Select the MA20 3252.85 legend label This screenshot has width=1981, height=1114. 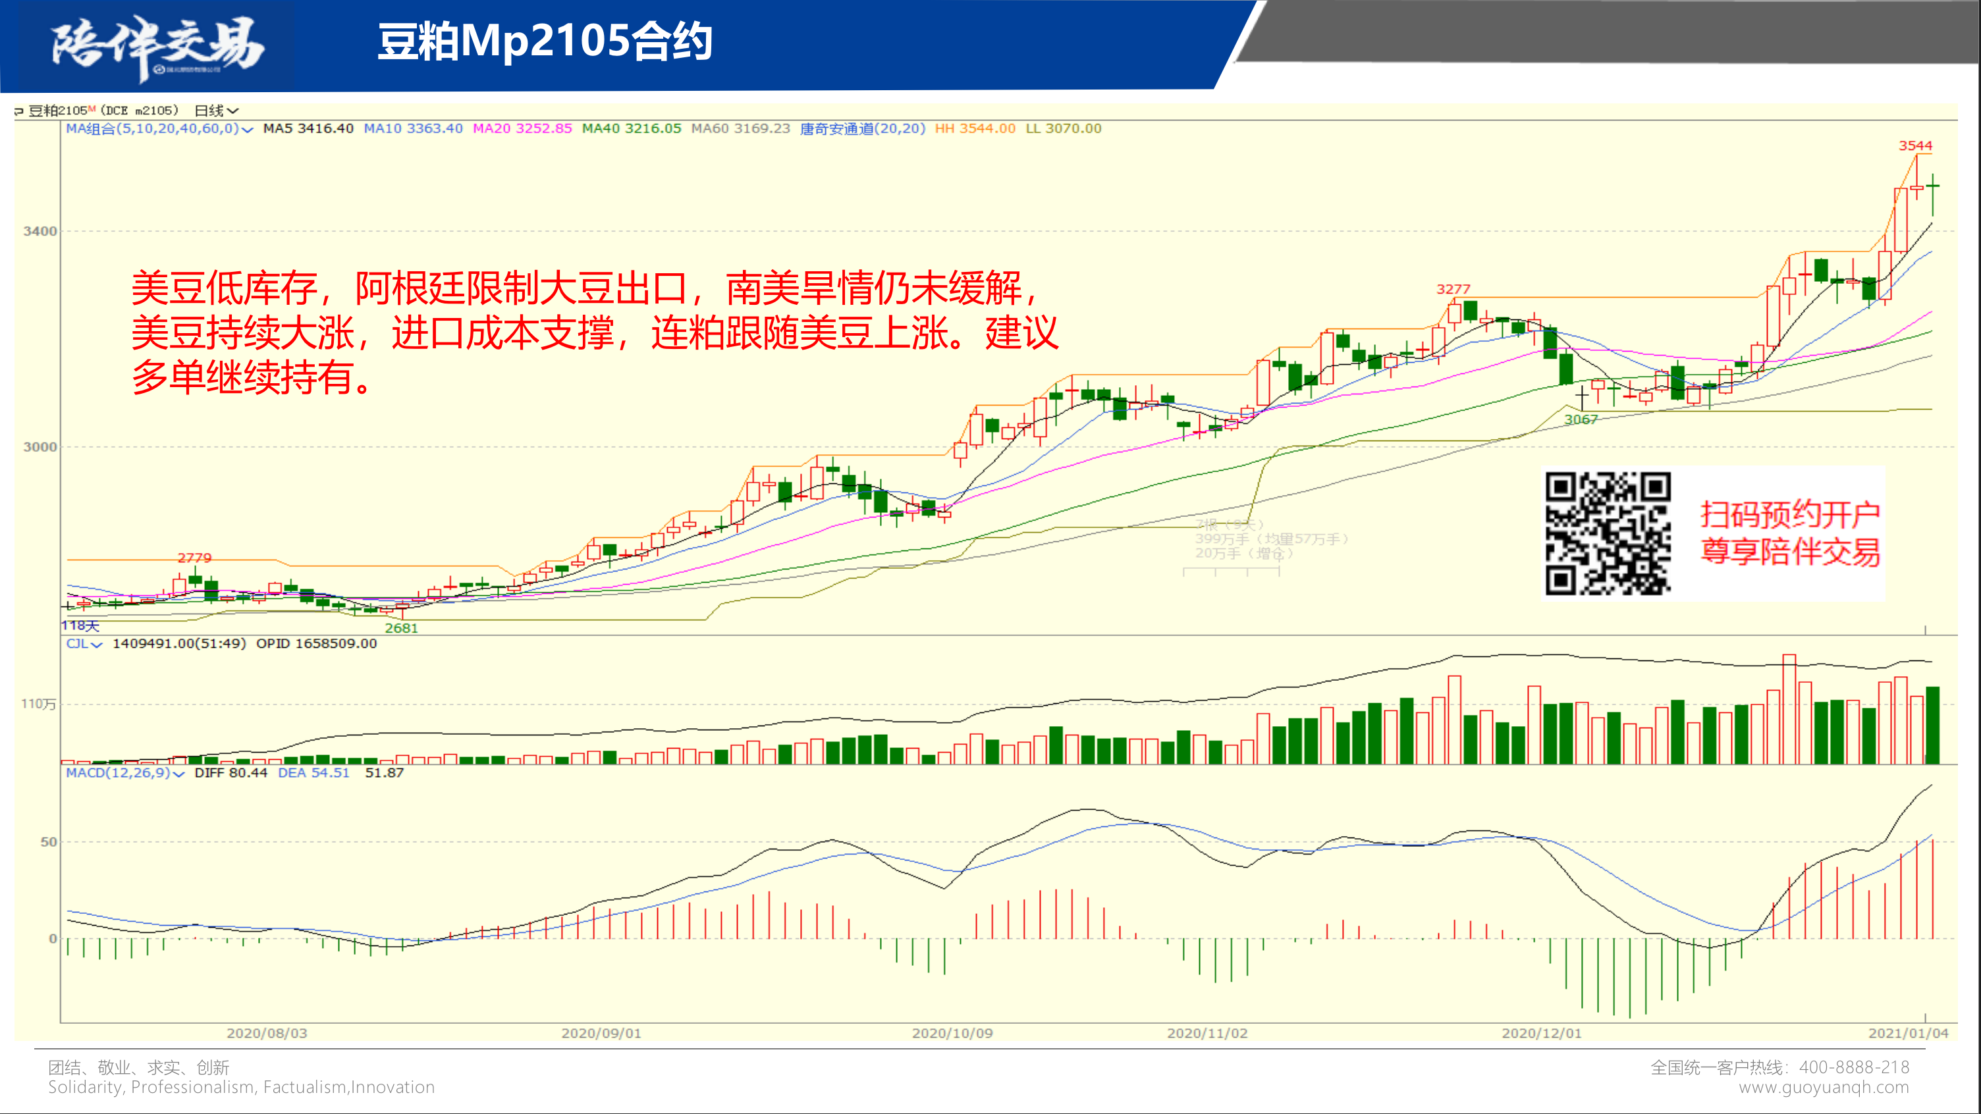pos(522,128)
